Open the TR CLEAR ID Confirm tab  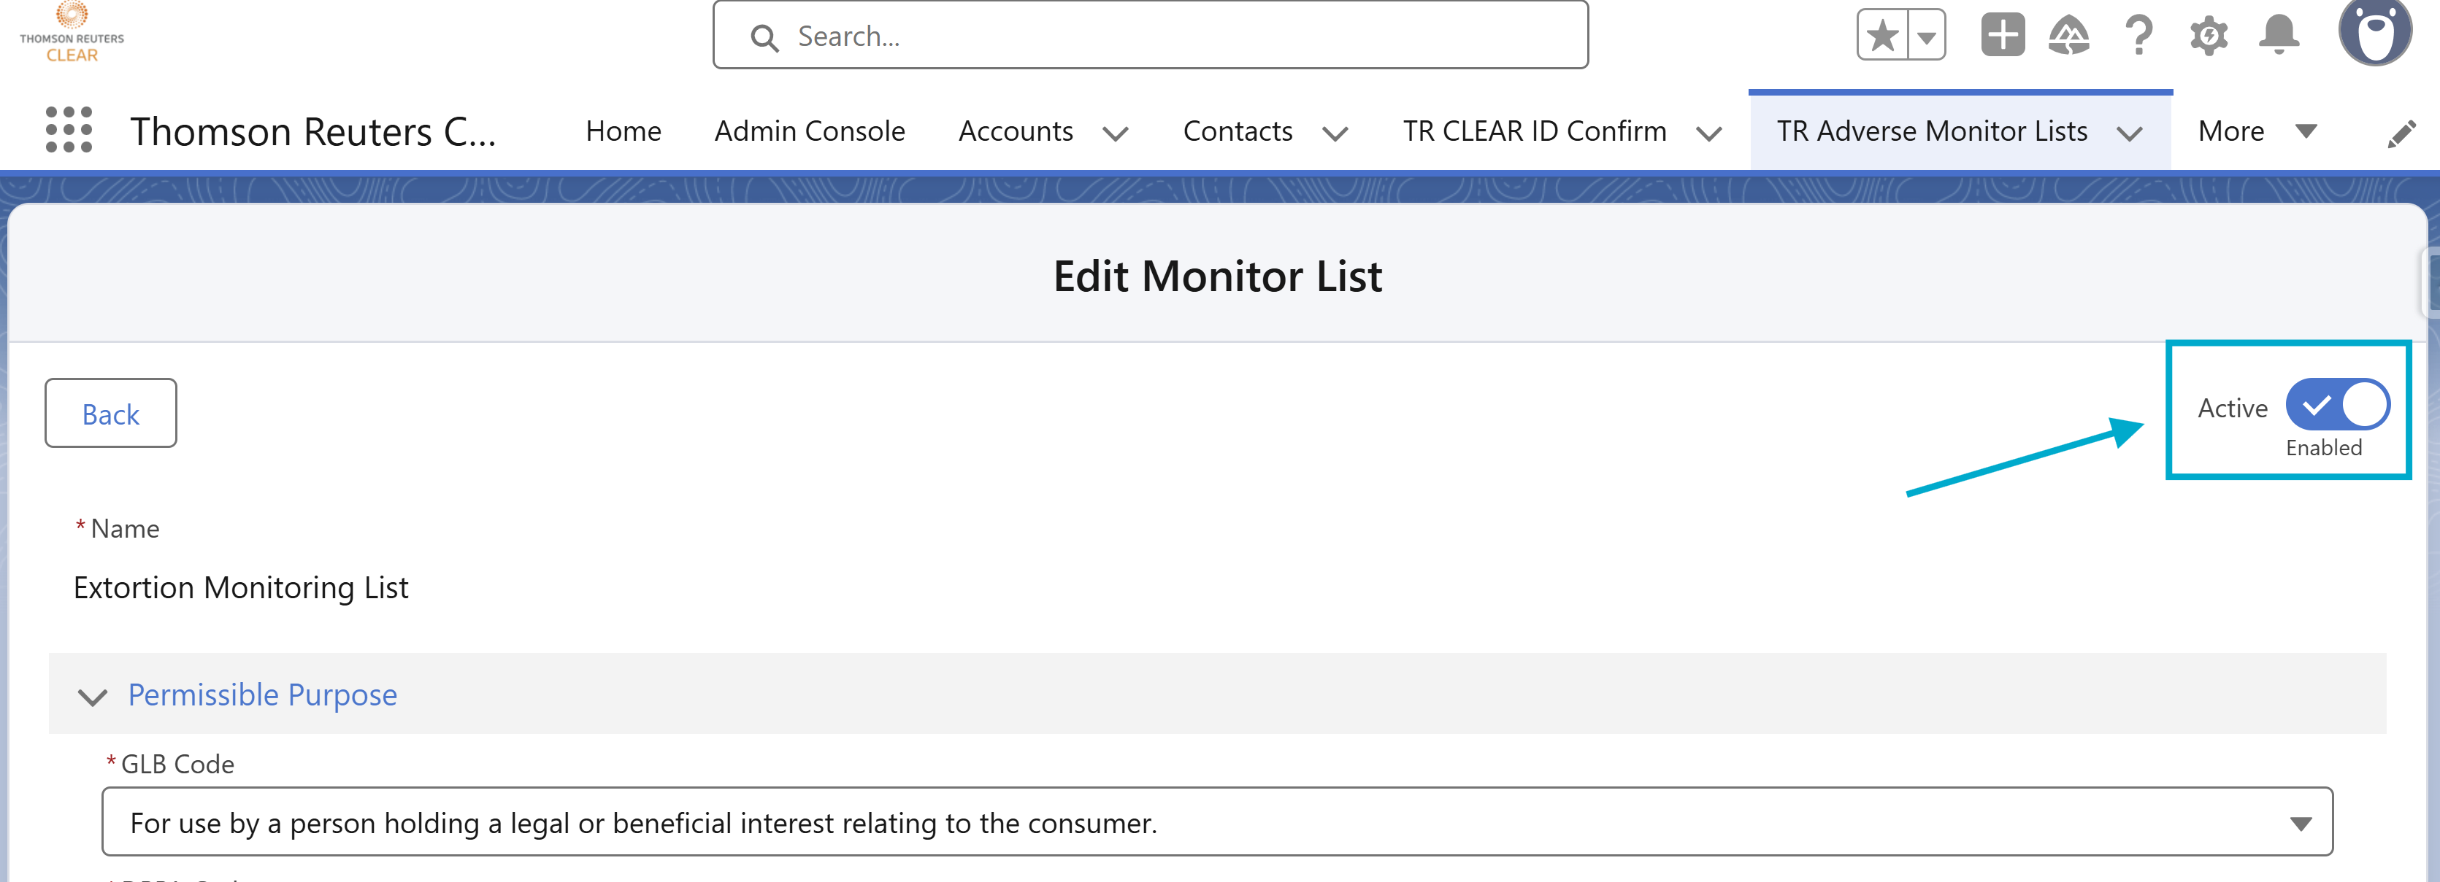click(1535, 131)
